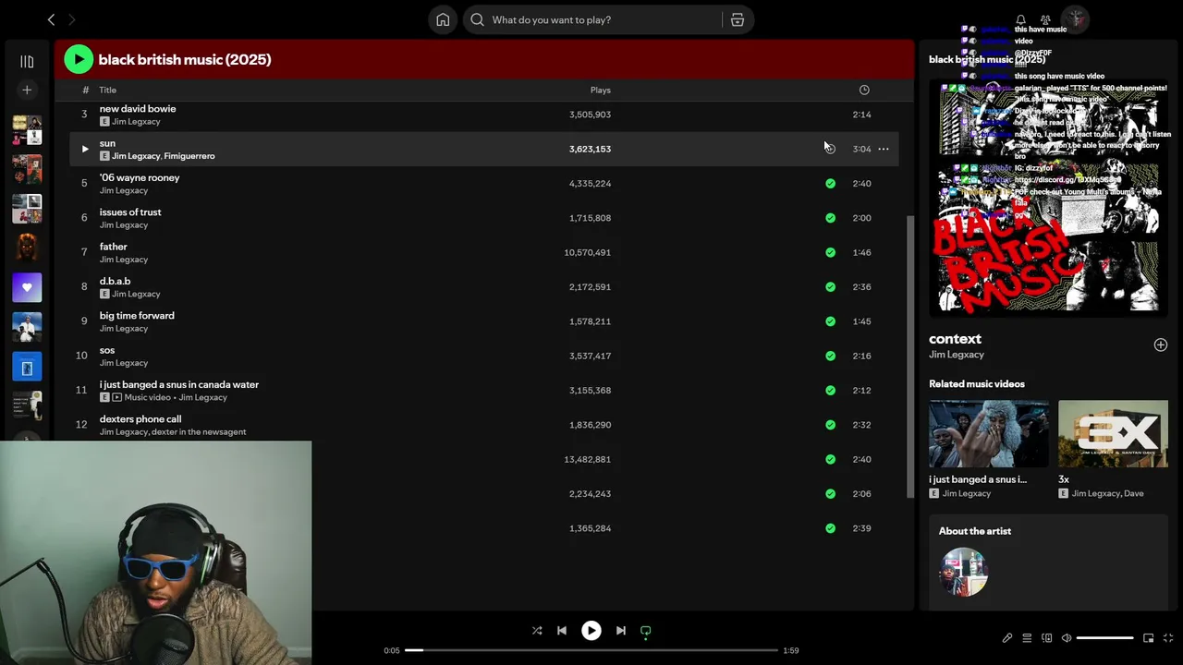Open Liked Songs in the sidebar
Image resolution: width=1183 pixels, height=665 pixels.
[x=27, y=287]
